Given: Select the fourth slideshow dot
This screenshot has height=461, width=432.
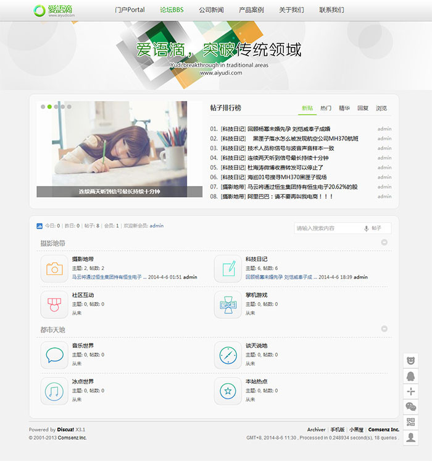Looking at the screenshot, I should coord(62,107).
